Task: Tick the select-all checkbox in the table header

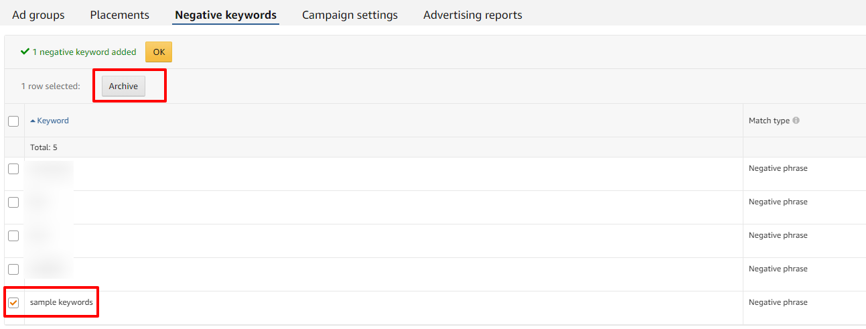Action: (x=13, y=121)
